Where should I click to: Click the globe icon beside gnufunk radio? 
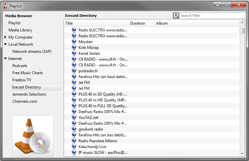coord(74,129)
